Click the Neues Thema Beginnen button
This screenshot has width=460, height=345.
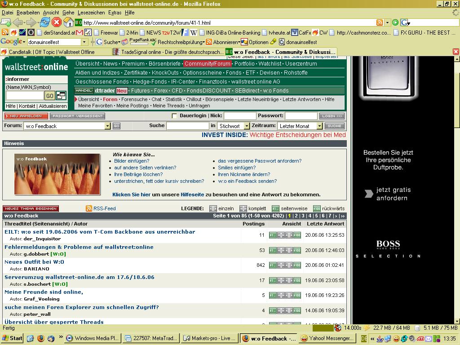(31, 208)
